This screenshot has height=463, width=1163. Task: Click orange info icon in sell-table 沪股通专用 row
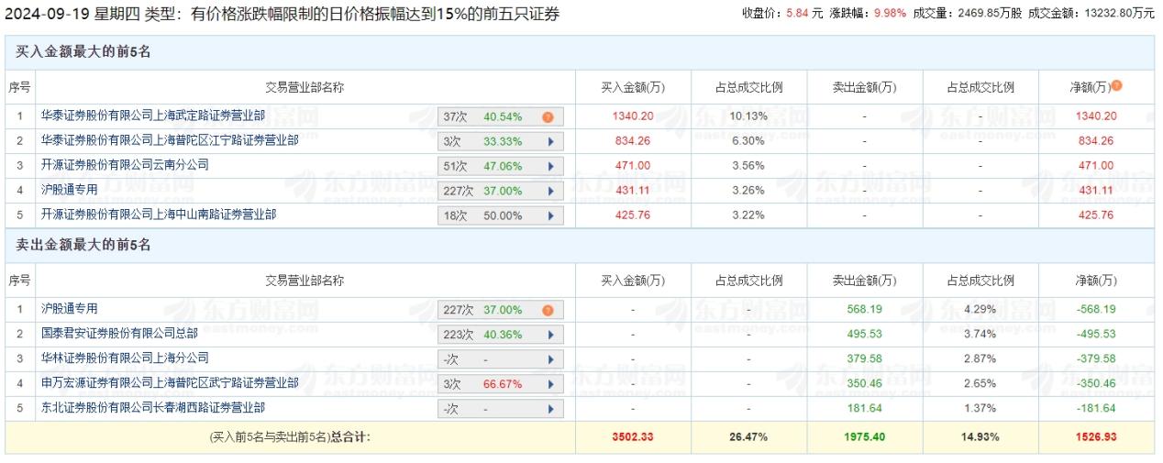tap(548, 310)
